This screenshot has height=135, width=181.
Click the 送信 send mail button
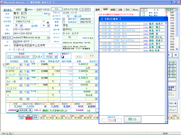coord(5,38)
